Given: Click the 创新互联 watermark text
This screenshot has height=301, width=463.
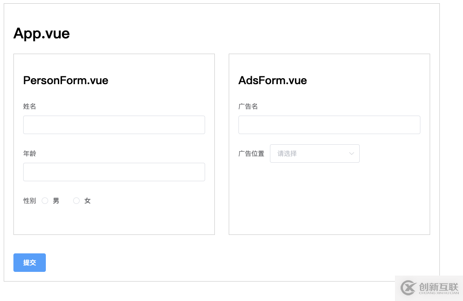Looking at the screenshot, I should tap(438, 287).
